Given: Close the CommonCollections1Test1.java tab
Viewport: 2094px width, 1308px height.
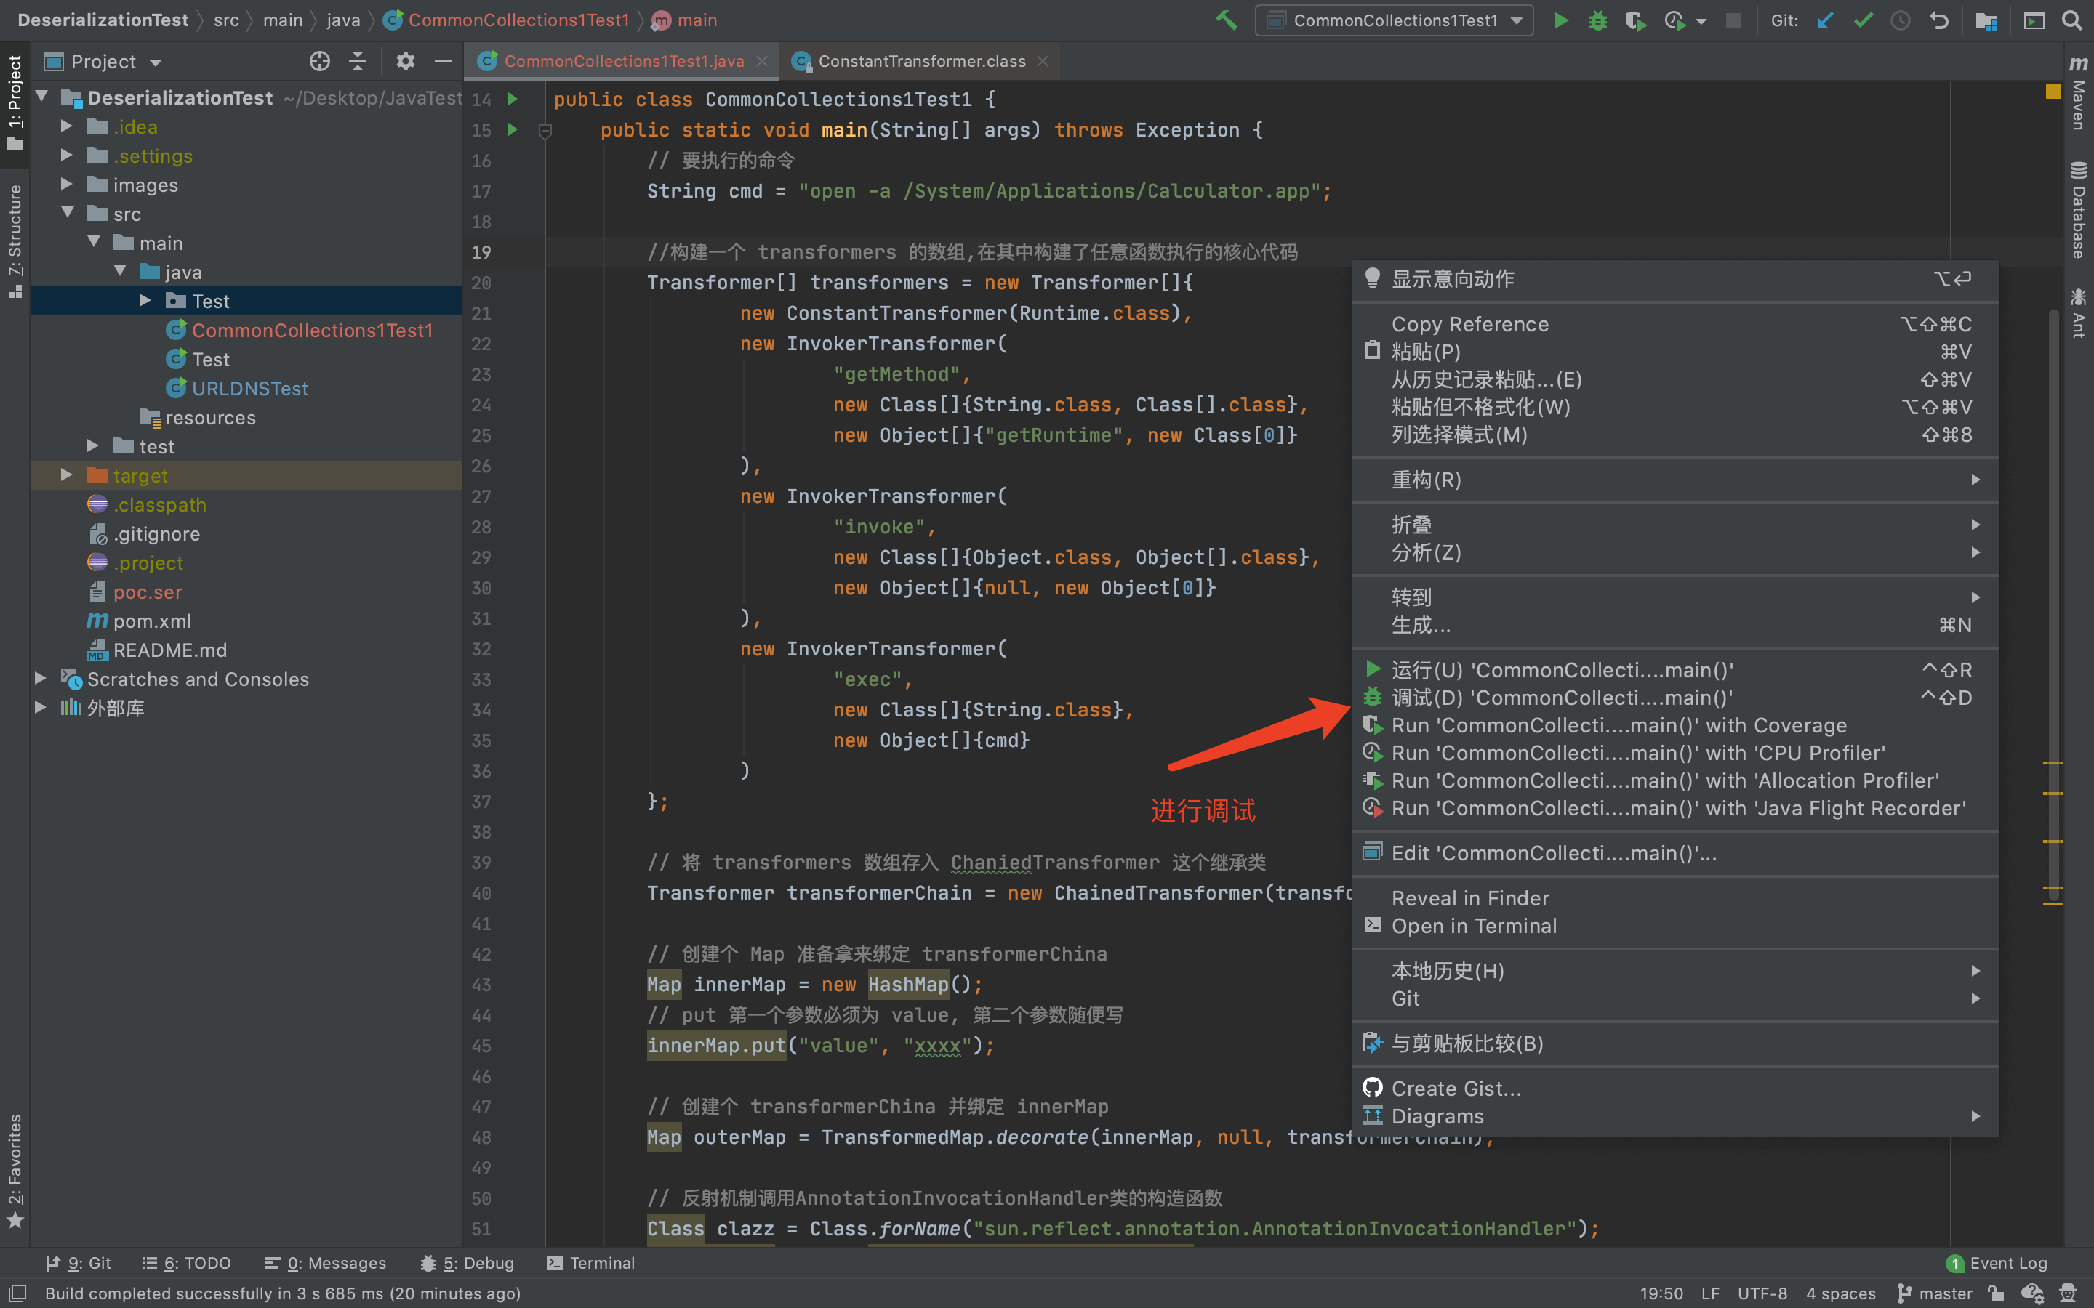Looking at the screenshot, I should tap(761, 62).
